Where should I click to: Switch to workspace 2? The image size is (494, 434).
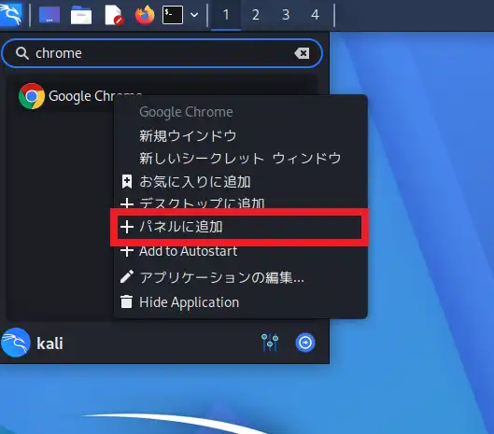[256, 15]
